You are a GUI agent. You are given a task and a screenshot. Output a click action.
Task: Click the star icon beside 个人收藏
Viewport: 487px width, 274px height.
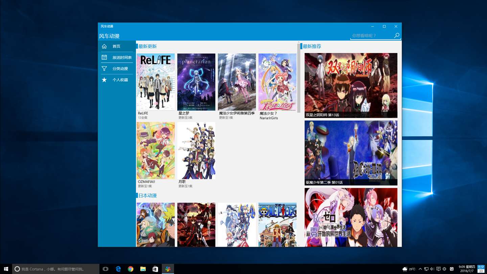tap(104, 80)
